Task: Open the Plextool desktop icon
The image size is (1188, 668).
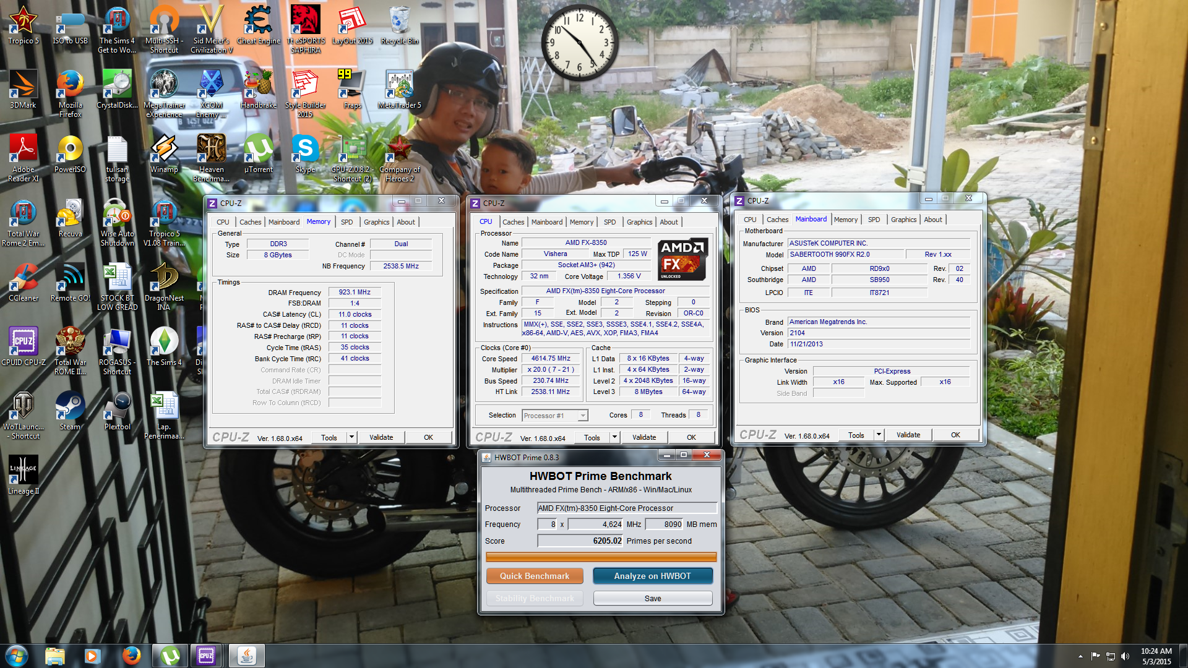Action: (x=117, y=412)
